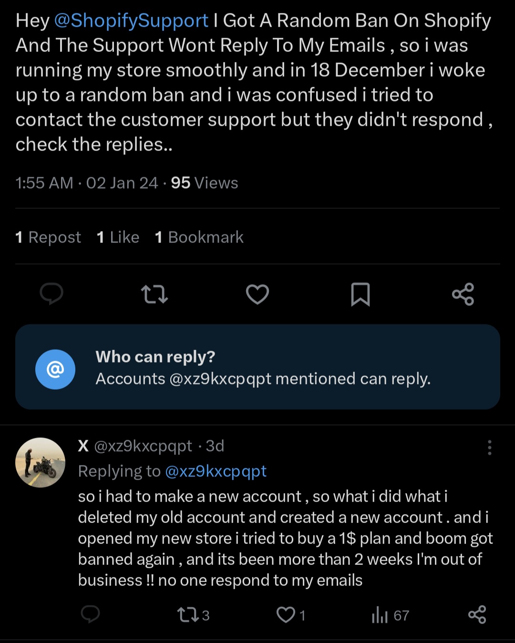Screen dimensions: 515x643
Task: Repost the main tweet
Action: (154, 294)
